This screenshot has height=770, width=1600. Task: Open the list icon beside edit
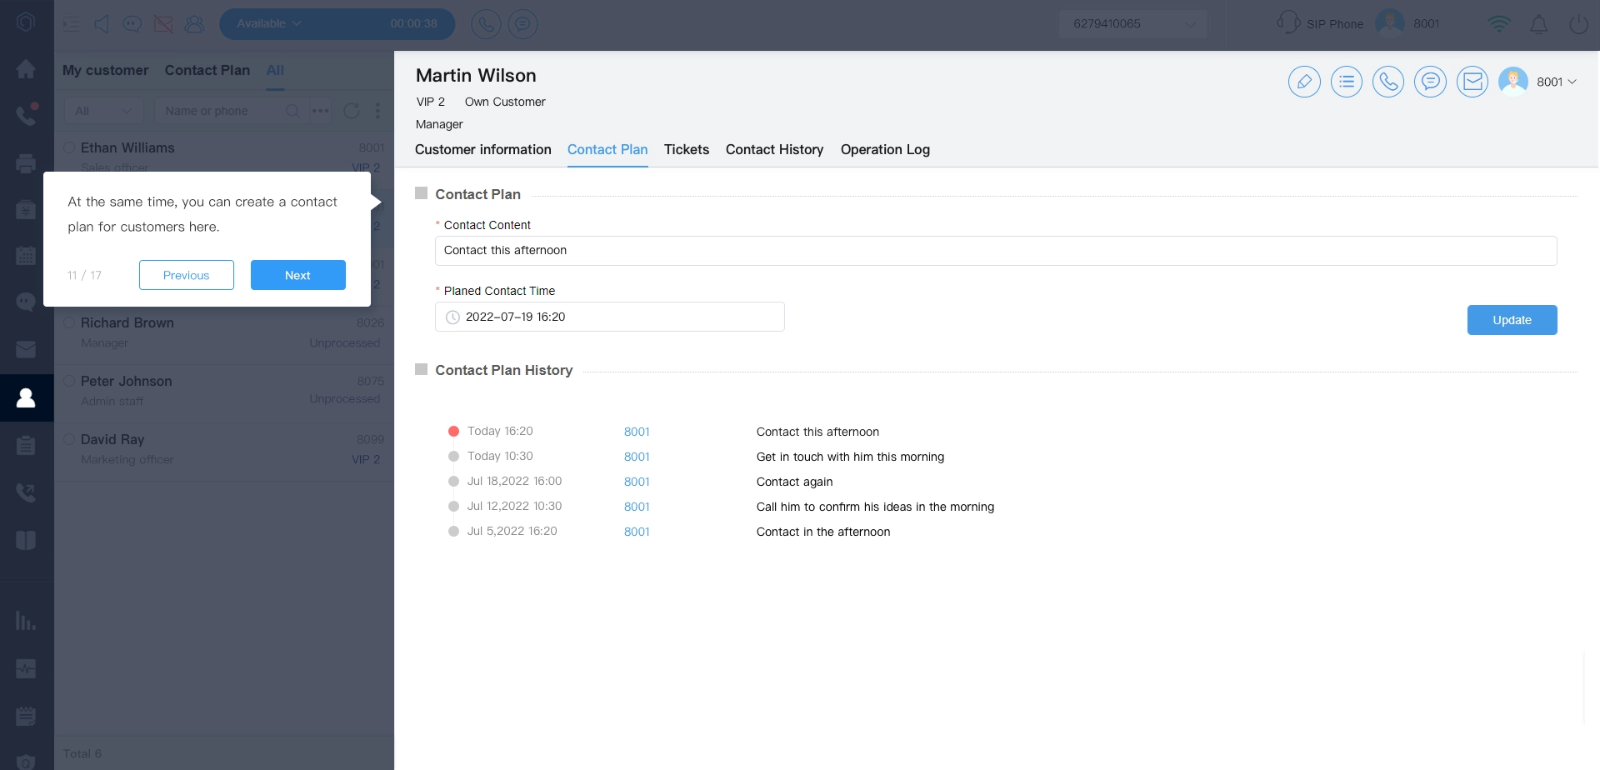pyautogui.click(x=1346, y=82)
